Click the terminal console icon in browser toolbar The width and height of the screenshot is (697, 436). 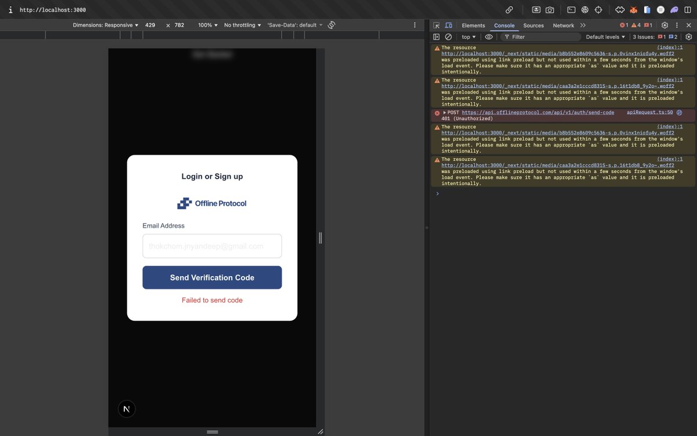572,10
